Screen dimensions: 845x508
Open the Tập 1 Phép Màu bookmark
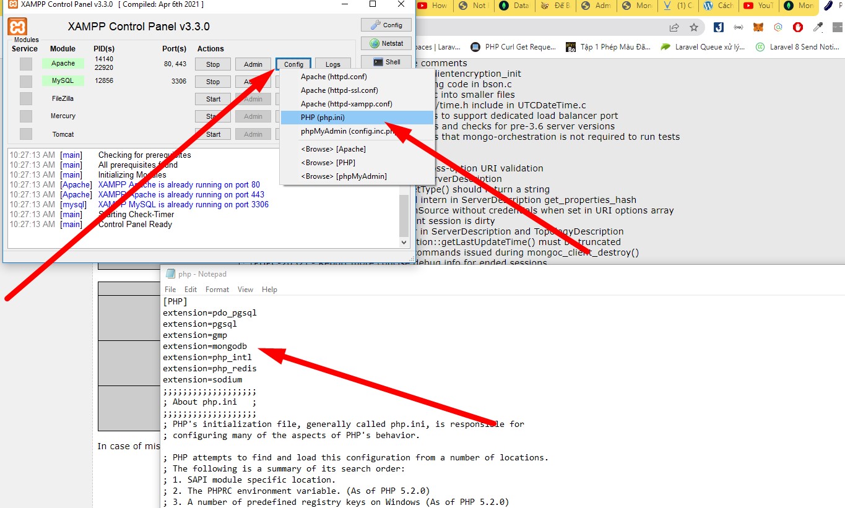coord(608,46)
